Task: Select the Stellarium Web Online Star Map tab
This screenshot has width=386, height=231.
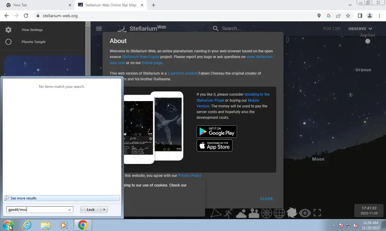Action: pos(111,5)
